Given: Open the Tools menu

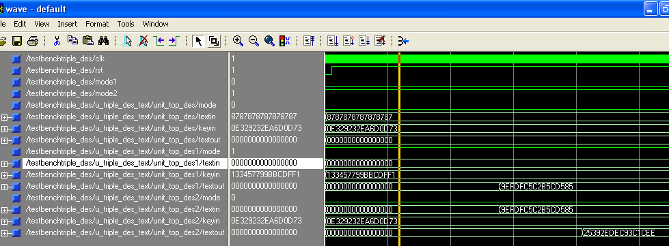Looking at the screenshot, I should 126,24.
